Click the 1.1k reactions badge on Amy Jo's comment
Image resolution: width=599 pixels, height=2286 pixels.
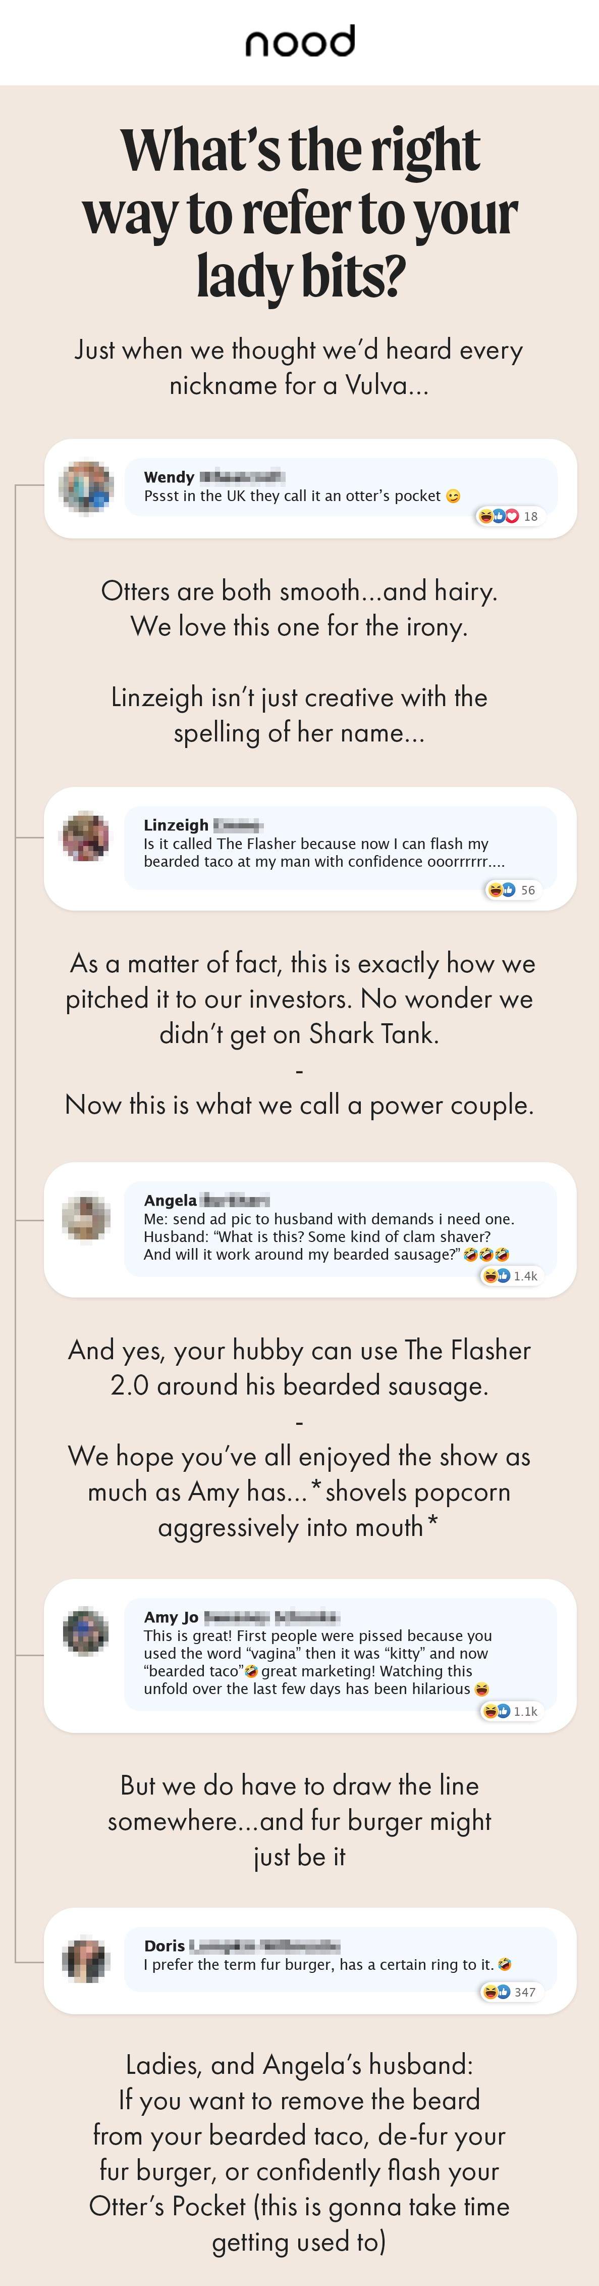point(510,1711)
